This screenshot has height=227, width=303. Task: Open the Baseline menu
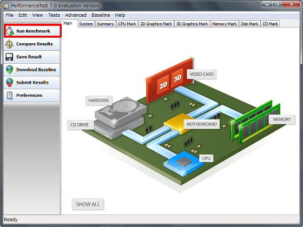[x=101, y=15]
